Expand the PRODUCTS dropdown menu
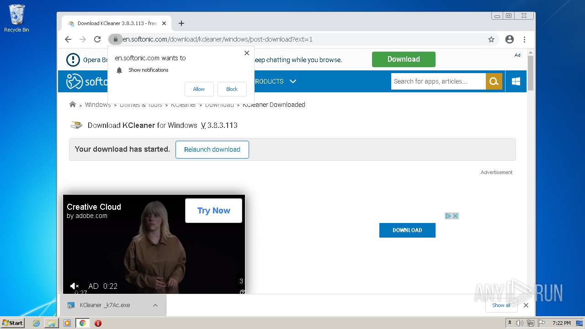This screenshot has height=329, width=585. click(275, 81)
